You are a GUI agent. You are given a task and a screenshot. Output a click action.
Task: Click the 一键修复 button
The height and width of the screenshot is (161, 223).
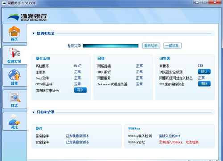click(172, 45)
